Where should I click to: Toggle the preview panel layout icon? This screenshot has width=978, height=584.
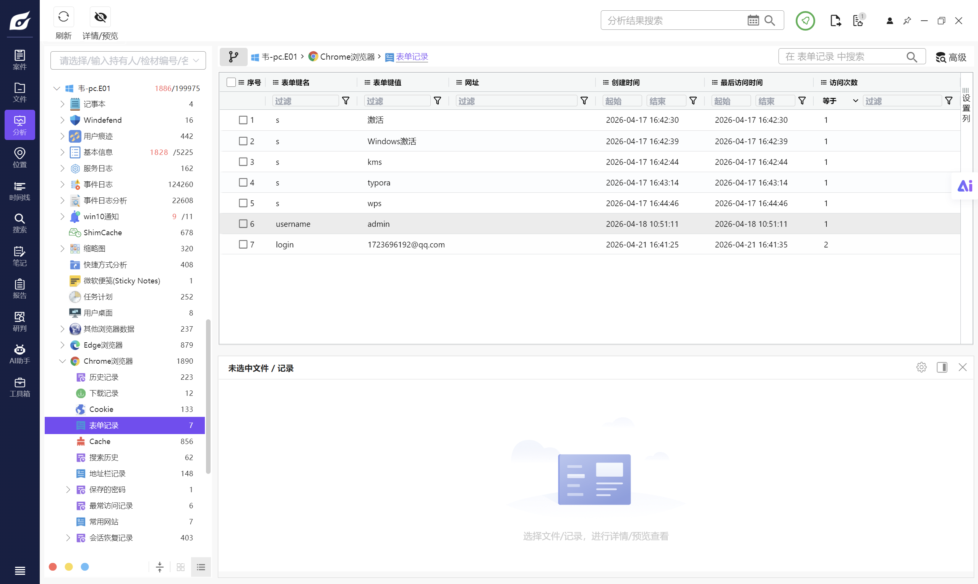point(942,367)
